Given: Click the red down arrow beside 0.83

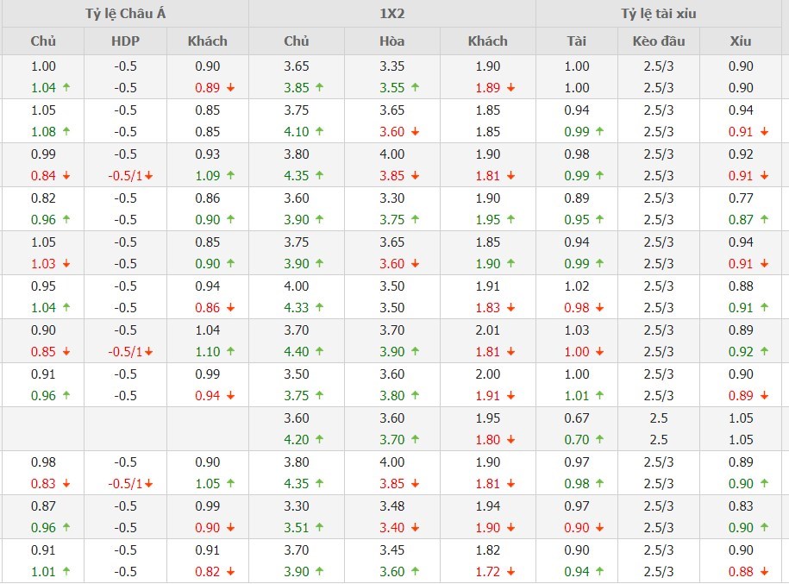Looking at the screenshot, I should click(66, 484).
